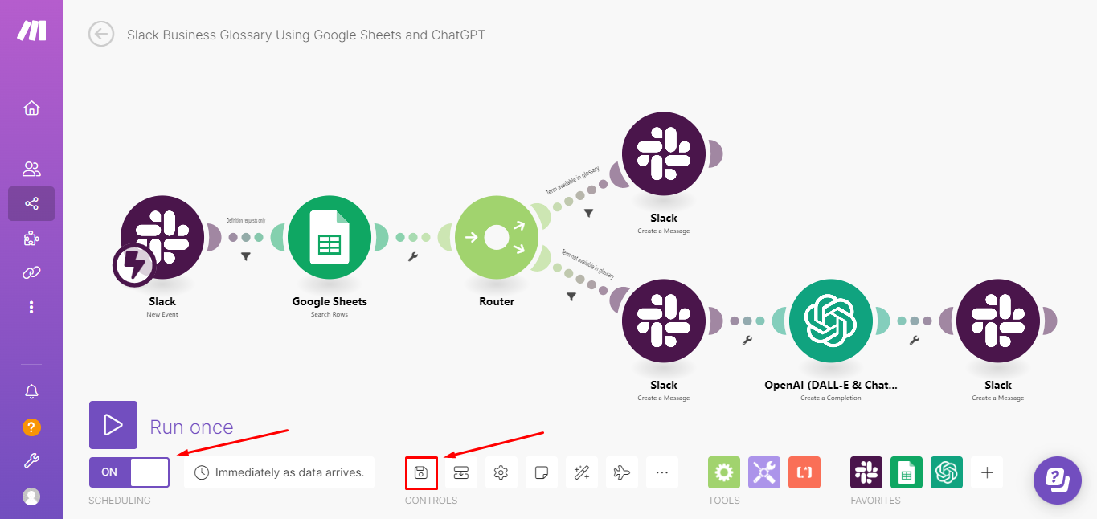Click wrench between Google Sheets and Router

click(413, 257)
